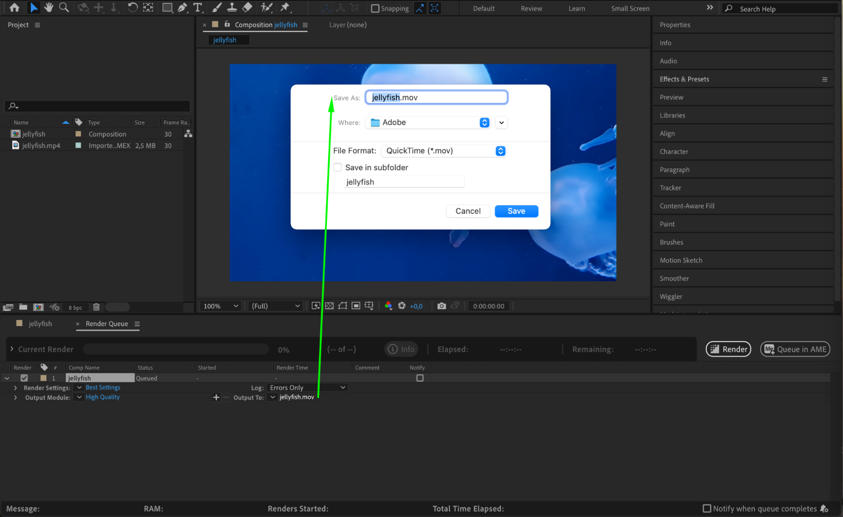The width and height of the screenshot is (843, 517).
Task: Take snapshot with camera icon
Action: tap(441, 306)
